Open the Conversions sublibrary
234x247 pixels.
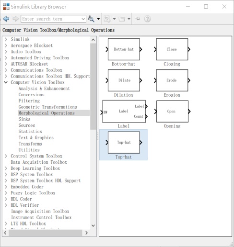tap(31, 95)
